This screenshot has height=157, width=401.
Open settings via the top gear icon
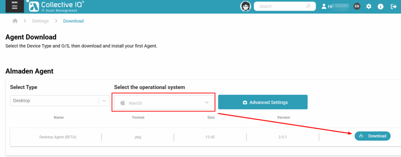(x=368, y=6)
